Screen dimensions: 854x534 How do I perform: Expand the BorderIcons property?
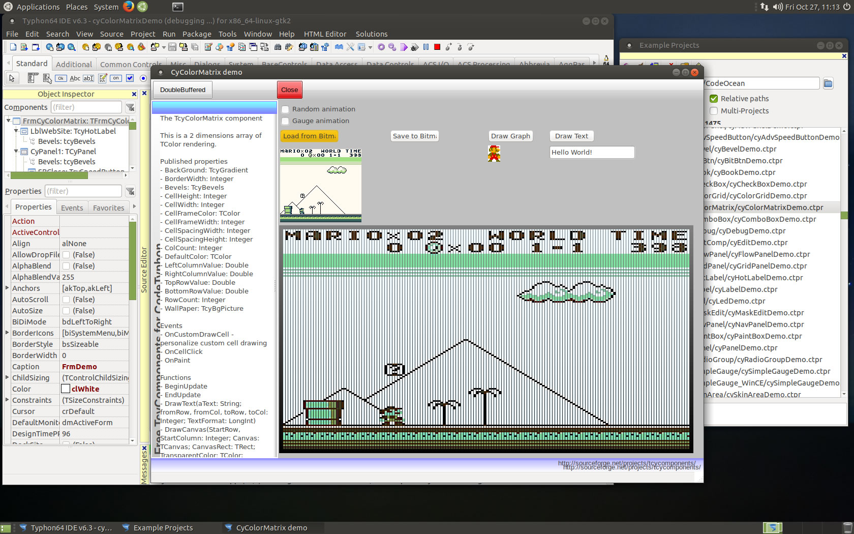pyautogui.click(x=7, y=333)
